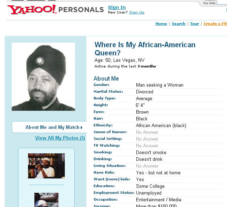Click the arrow beside About Me and My Match

click(81, 127)
